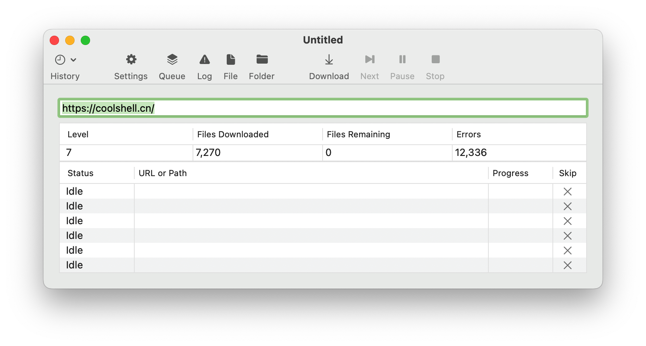Skip the last Idle row's download
Viewport: 646px width, 346px height.
click(x=568, y=265)
